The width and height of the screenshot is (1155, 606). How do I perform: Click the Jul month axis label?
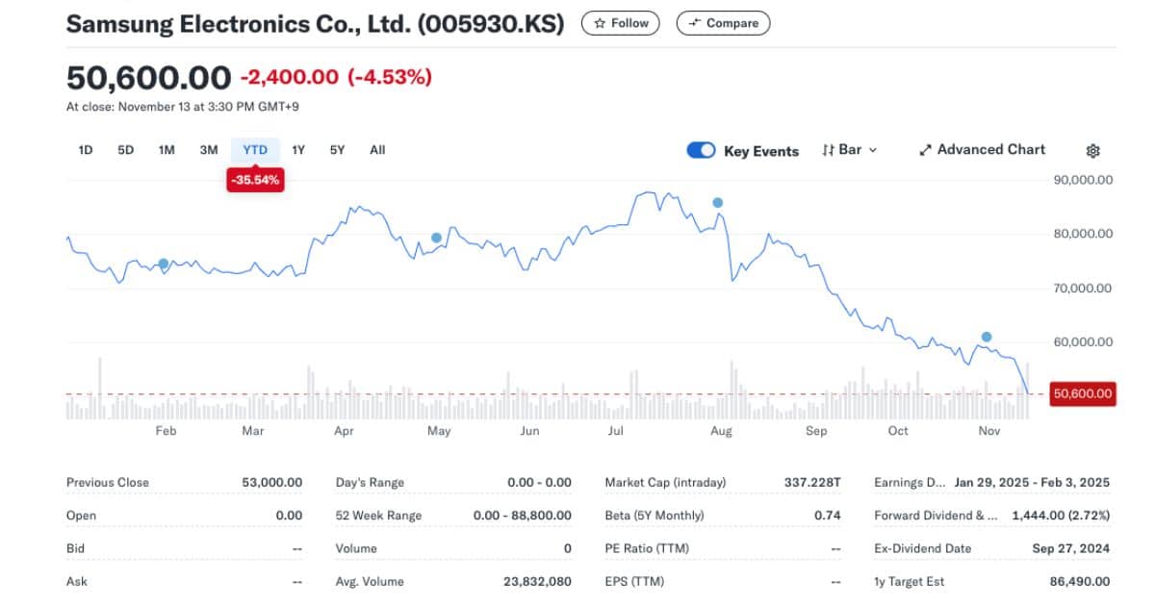617,431
